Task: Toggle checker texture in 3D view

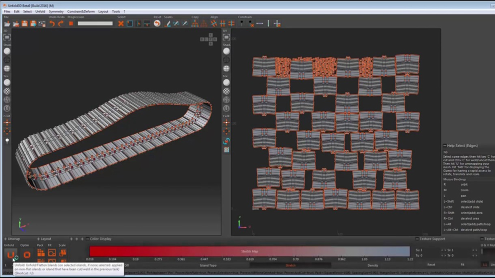Action: 7,91
